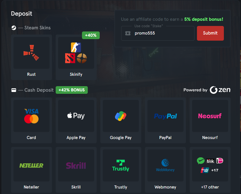The width and height of the screenshot is (241, 194).
Task: Choose Apple Pay deposit method
Action: click(x=76, y=120)
